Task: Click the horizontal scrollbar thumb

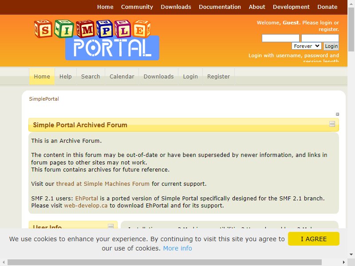Action: pyautogui.click(x=165, y=262)
